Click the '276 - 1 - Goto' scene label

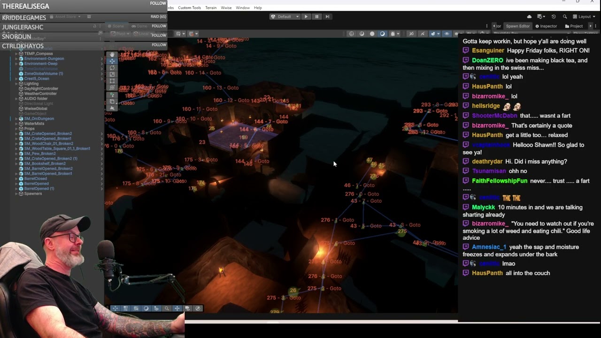[338, 220]
